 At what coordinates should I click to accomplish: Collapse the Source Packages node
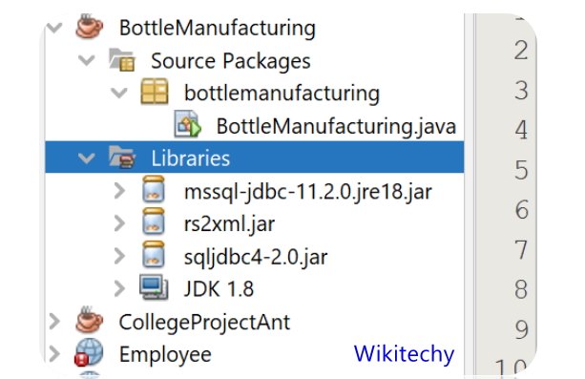click(87, 60)
